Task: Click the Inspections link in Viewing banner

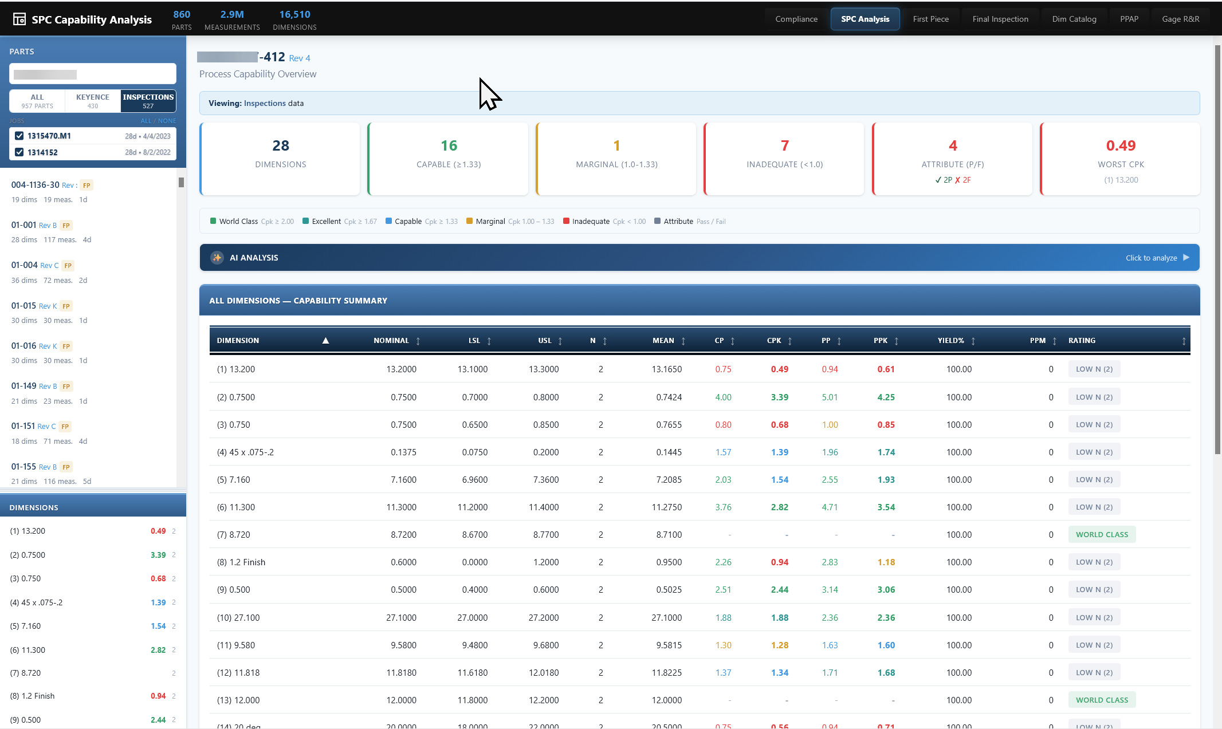Action: [265, 103]
